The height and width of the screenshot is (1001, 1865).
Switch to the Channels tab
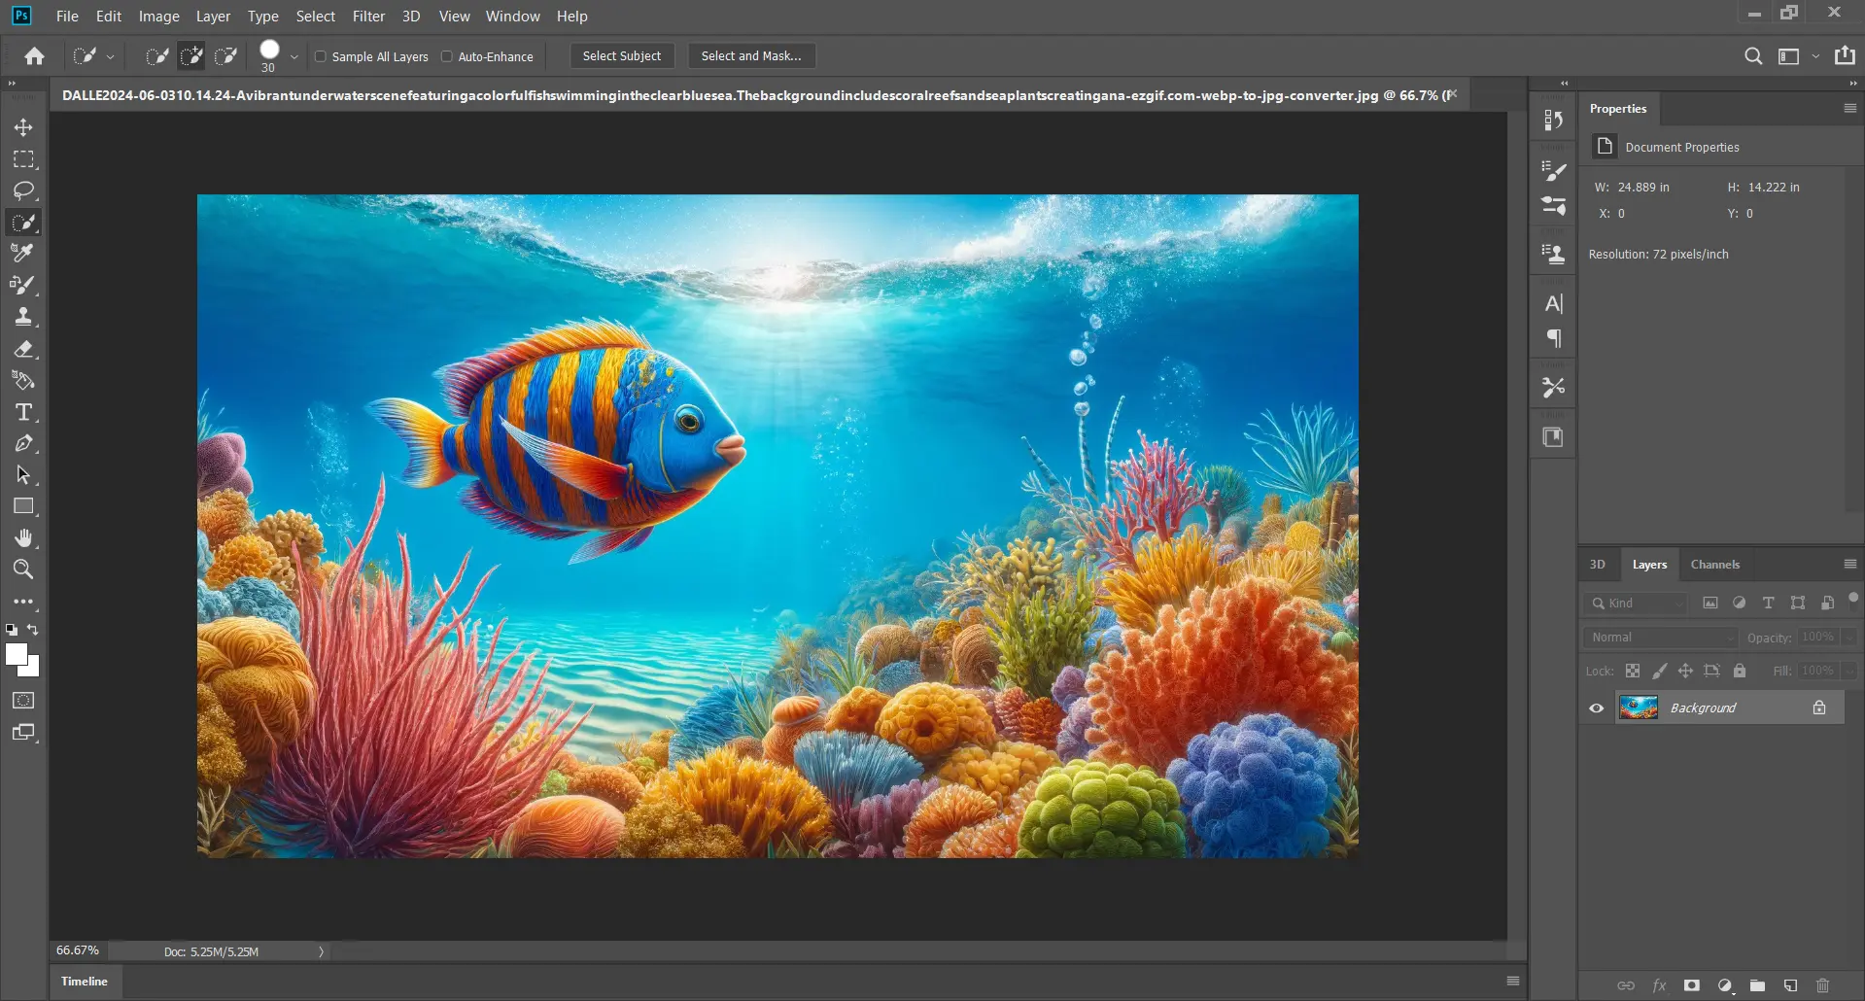point(1714,565)
